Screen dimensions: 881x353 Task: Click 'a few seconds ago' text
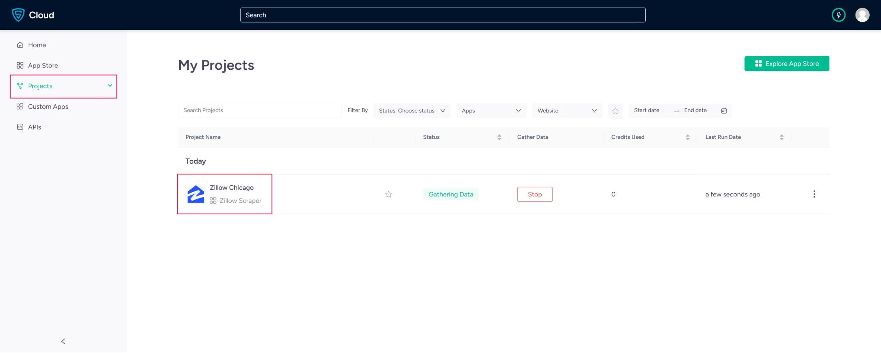point(733,195)
